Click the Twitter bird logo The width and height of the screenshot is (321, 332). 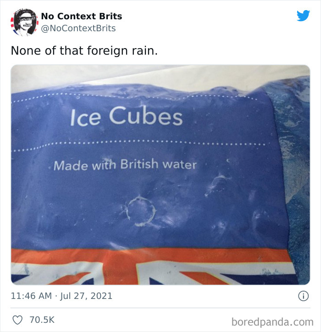[303, 16]
